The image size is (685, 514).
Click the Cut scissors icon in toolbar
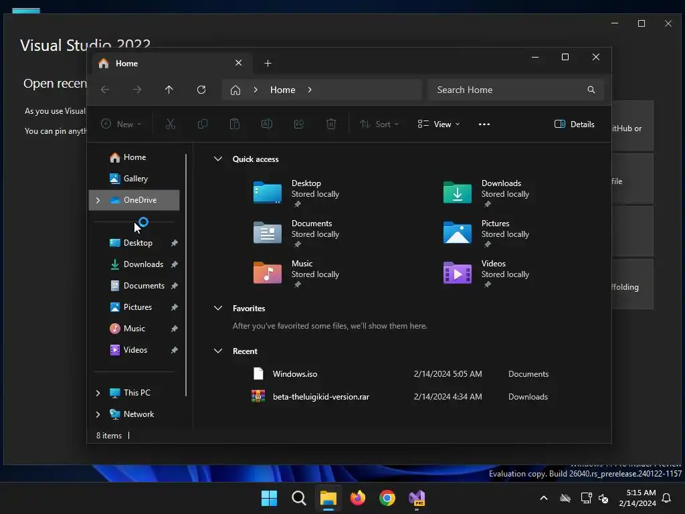(x=171, y=124)
